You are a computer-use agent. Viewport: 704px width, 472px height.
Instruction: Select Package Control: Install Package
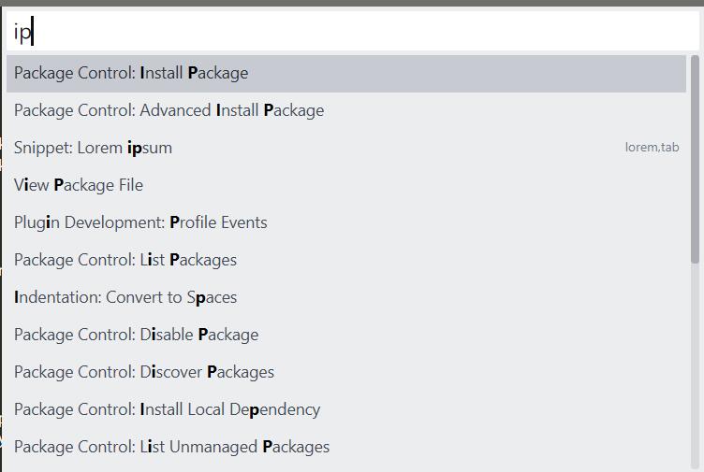coord(346,74)
